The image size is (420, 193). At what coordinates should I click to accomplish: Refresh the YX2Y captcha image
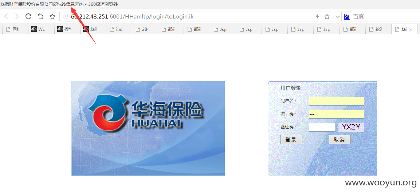[x=351, y=127]
